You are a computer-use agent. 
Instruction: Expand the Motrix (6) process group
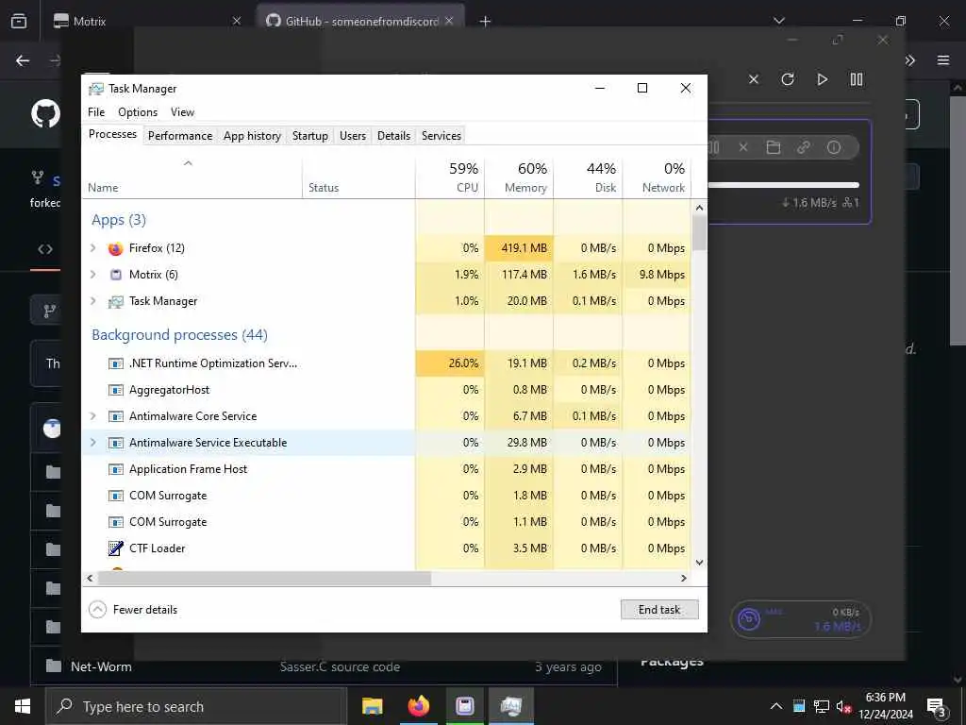(93, 275)
